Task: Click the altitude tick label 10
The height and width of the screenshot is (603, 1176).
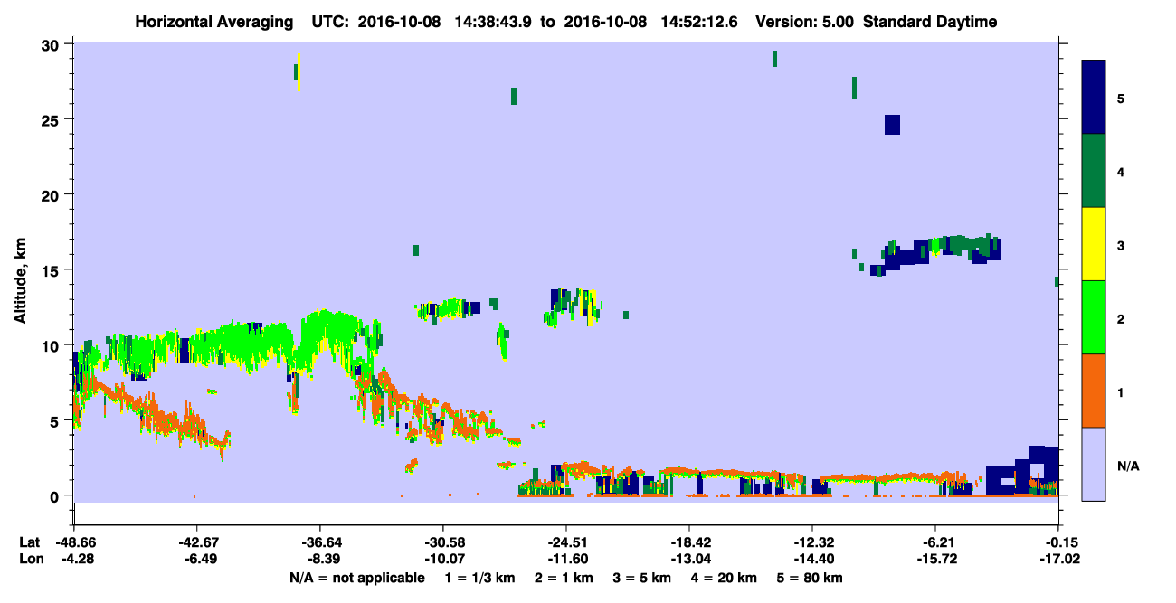Action: pyautogui.click(x=52, y=345)
